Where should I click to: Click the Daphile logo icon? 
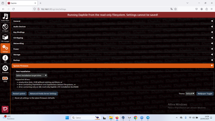coord(5,109)
